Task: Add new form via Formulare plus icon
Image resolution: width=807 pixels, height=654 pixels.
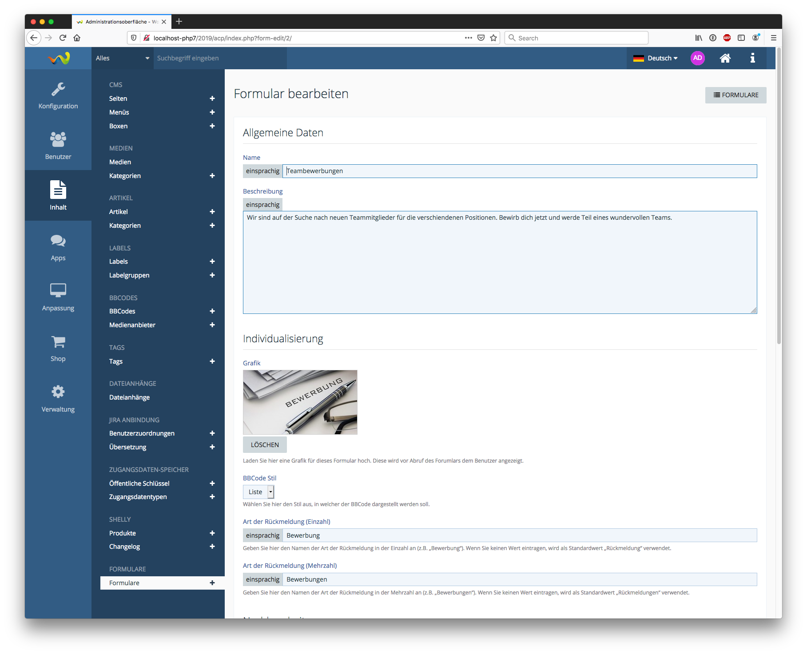Action: (212, 583)
